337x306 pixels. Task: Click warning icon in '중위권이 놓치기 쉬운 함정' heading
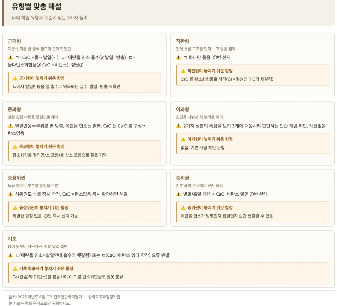click(x=183, y=208)
